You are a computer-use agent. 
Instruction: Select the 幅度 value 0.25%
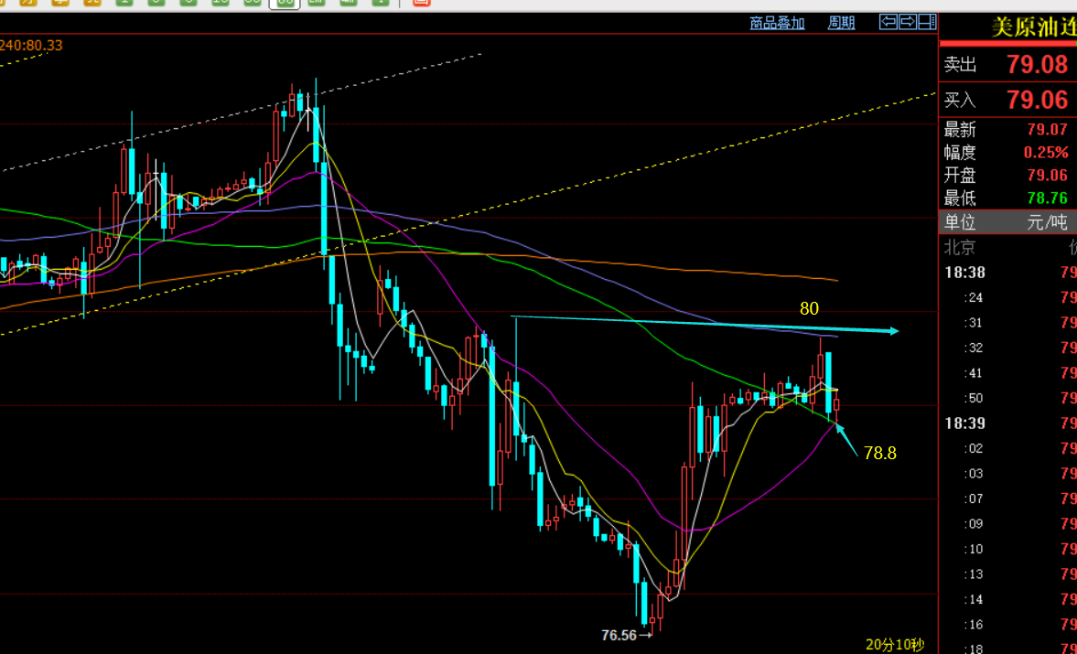pos(1046,153)
